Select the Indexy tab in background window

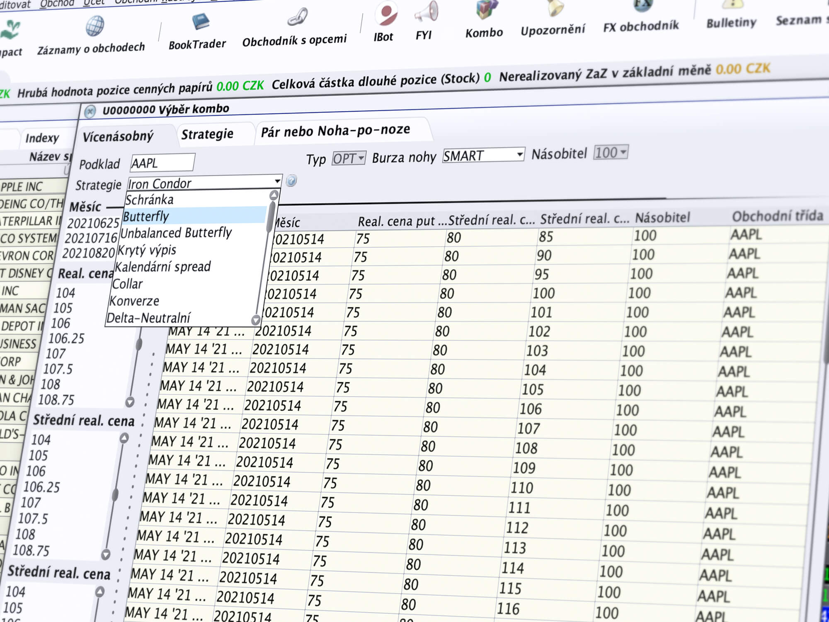click(x=42, y=138)
